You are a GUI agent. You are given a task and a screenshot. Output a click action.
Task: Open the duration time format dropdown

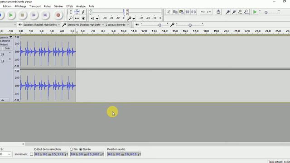click(x=103, y=154)
